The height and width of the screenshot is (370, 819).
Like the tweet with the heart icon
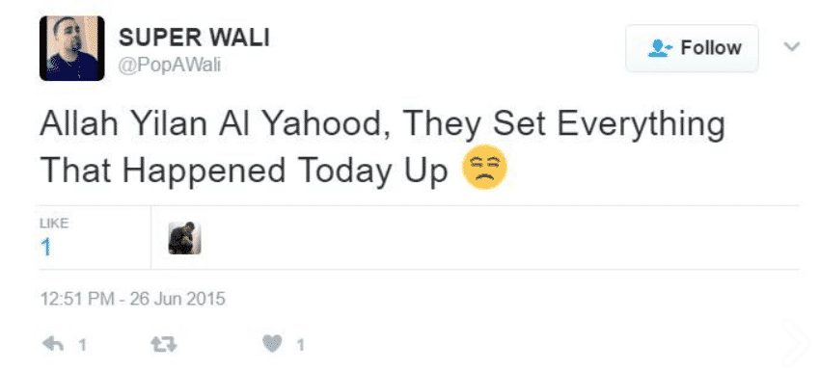[x=272, y=343]
